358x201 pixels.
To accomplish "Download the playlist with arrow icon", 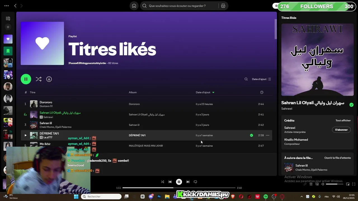I will (49, 79).
